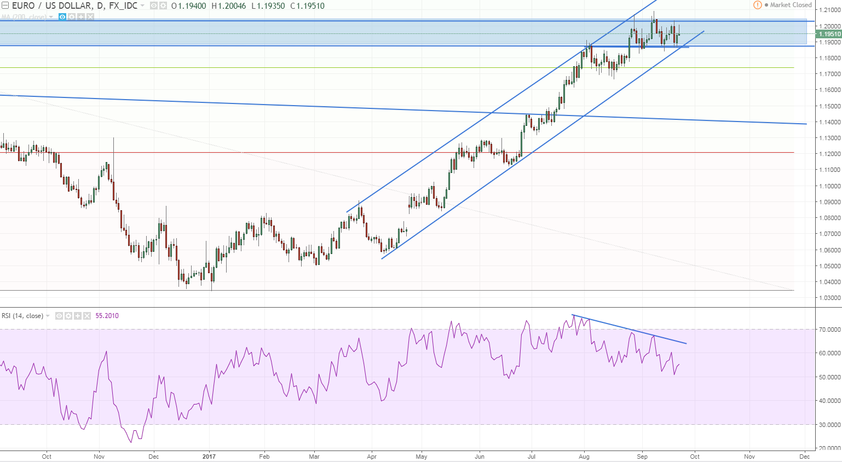
Task: Open MA (200, close) indicator dropdown arrow
Action: click(51, 17)
